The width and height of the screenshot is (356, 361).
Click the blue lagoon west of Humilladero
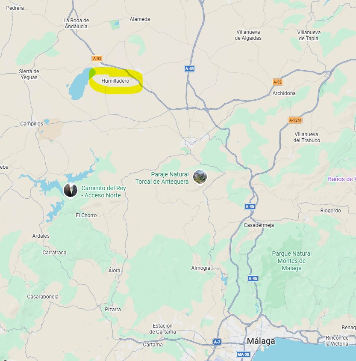click(x=79, y=85)
